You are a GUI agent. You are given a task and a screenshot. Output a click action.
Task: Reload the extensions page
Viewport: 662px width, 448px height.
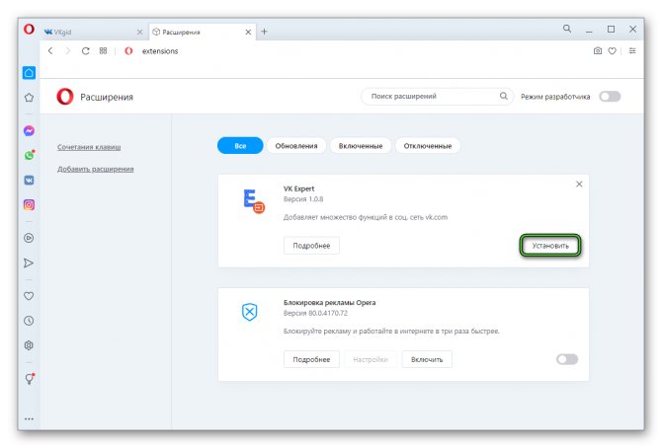pos(85,51)
